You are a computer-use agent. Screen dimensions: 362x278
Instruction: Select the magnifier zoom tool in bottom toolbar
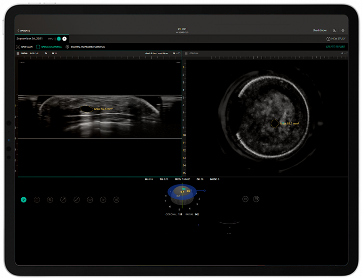tap(50, 200)
